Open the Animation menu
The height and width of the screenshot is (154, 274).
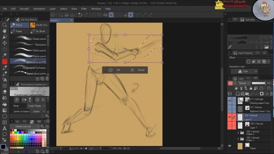coord(39,9)
